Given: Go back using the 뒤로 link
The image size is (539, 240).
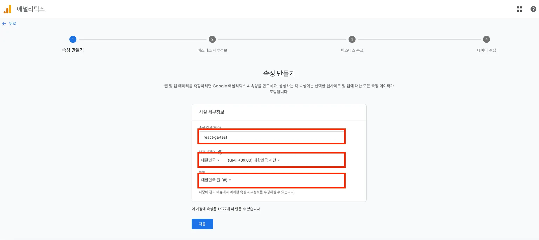Looking at the screenshot, I should (x=13, y=24).
